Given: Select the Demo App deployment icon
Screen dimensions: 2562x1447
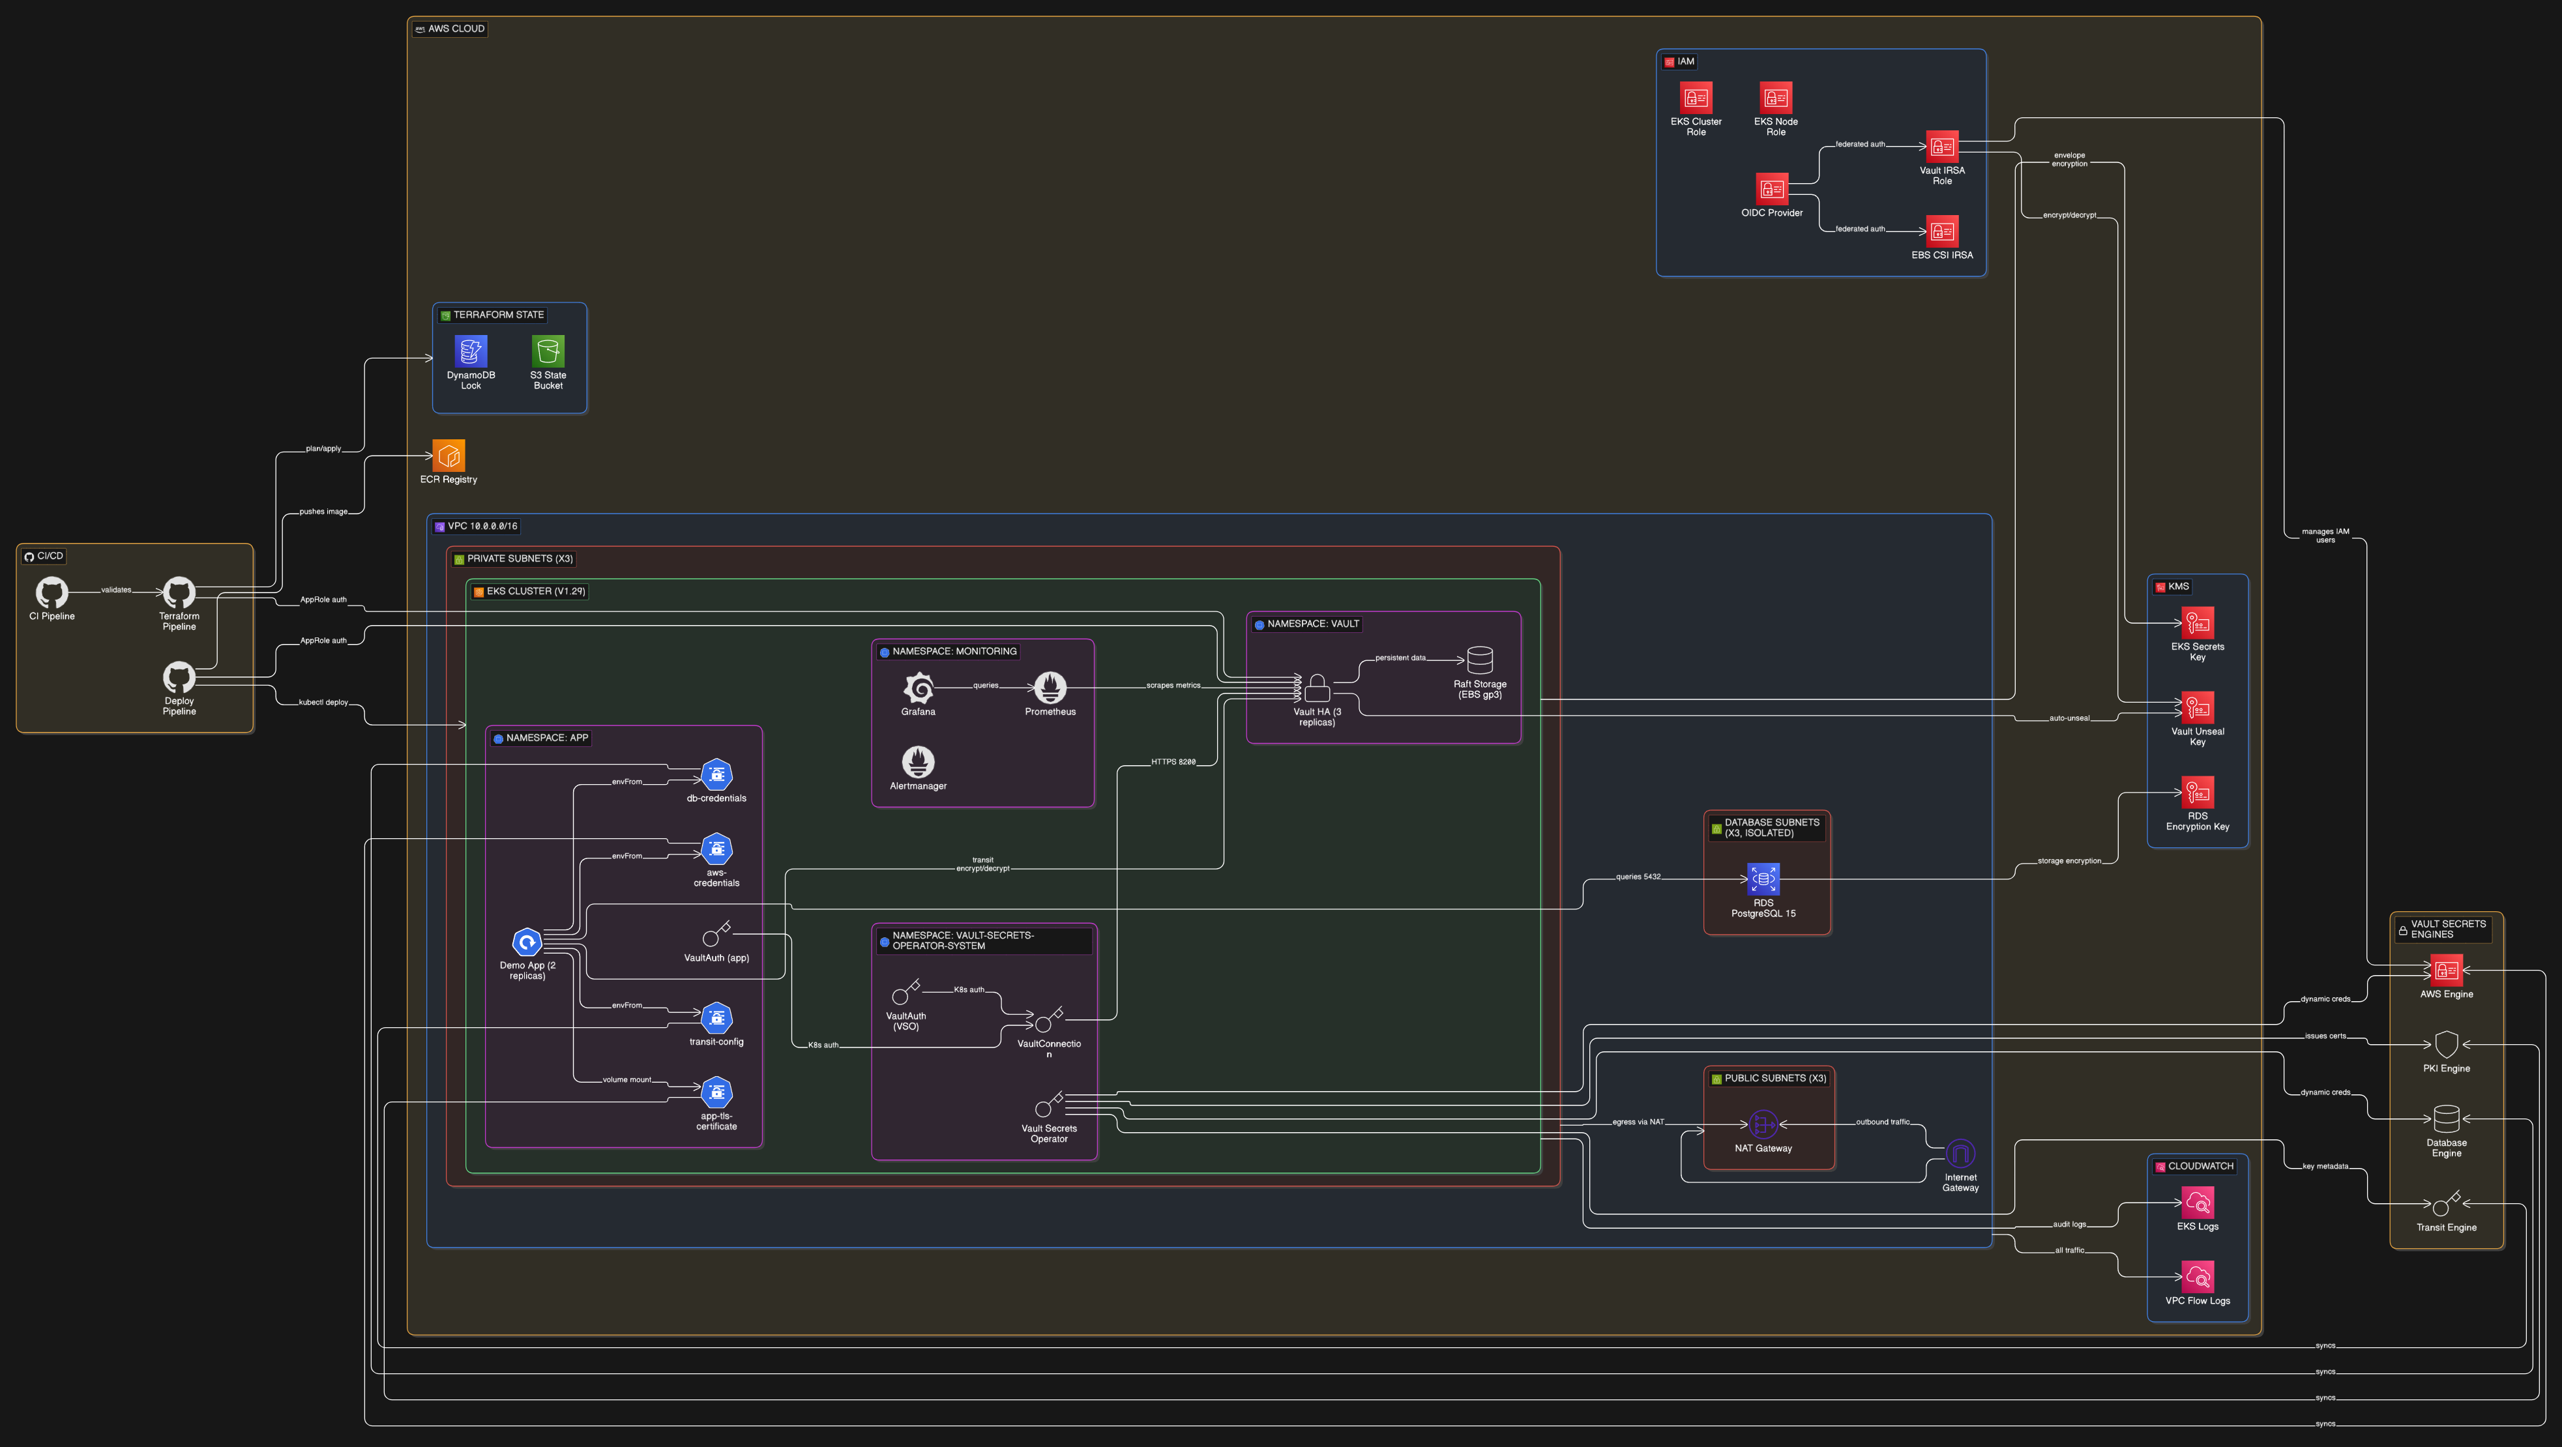Looking at the screenshot, I should [527, 941].
